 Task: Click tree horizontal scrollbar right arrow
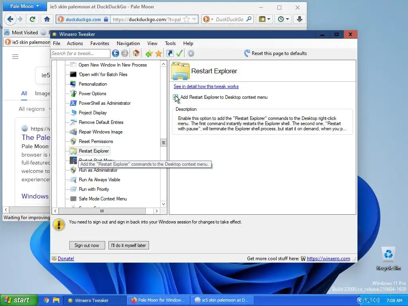(x=157, y=211)
